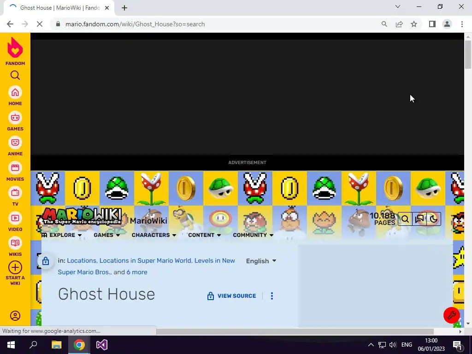Click the MarioWiki header search icon
The width and height of the screenshot is (472, 354).
pyautogui.click(x=405, y=219)
